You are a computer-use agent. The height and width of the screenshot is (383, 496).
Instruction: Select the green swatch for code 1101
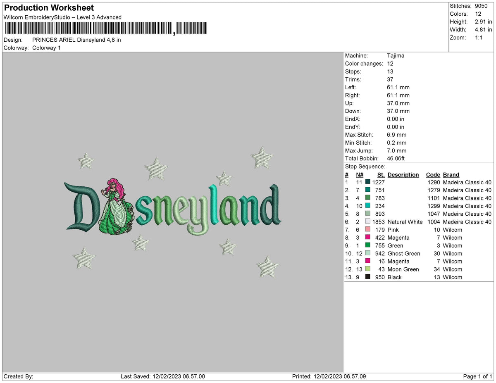(368, 198)
